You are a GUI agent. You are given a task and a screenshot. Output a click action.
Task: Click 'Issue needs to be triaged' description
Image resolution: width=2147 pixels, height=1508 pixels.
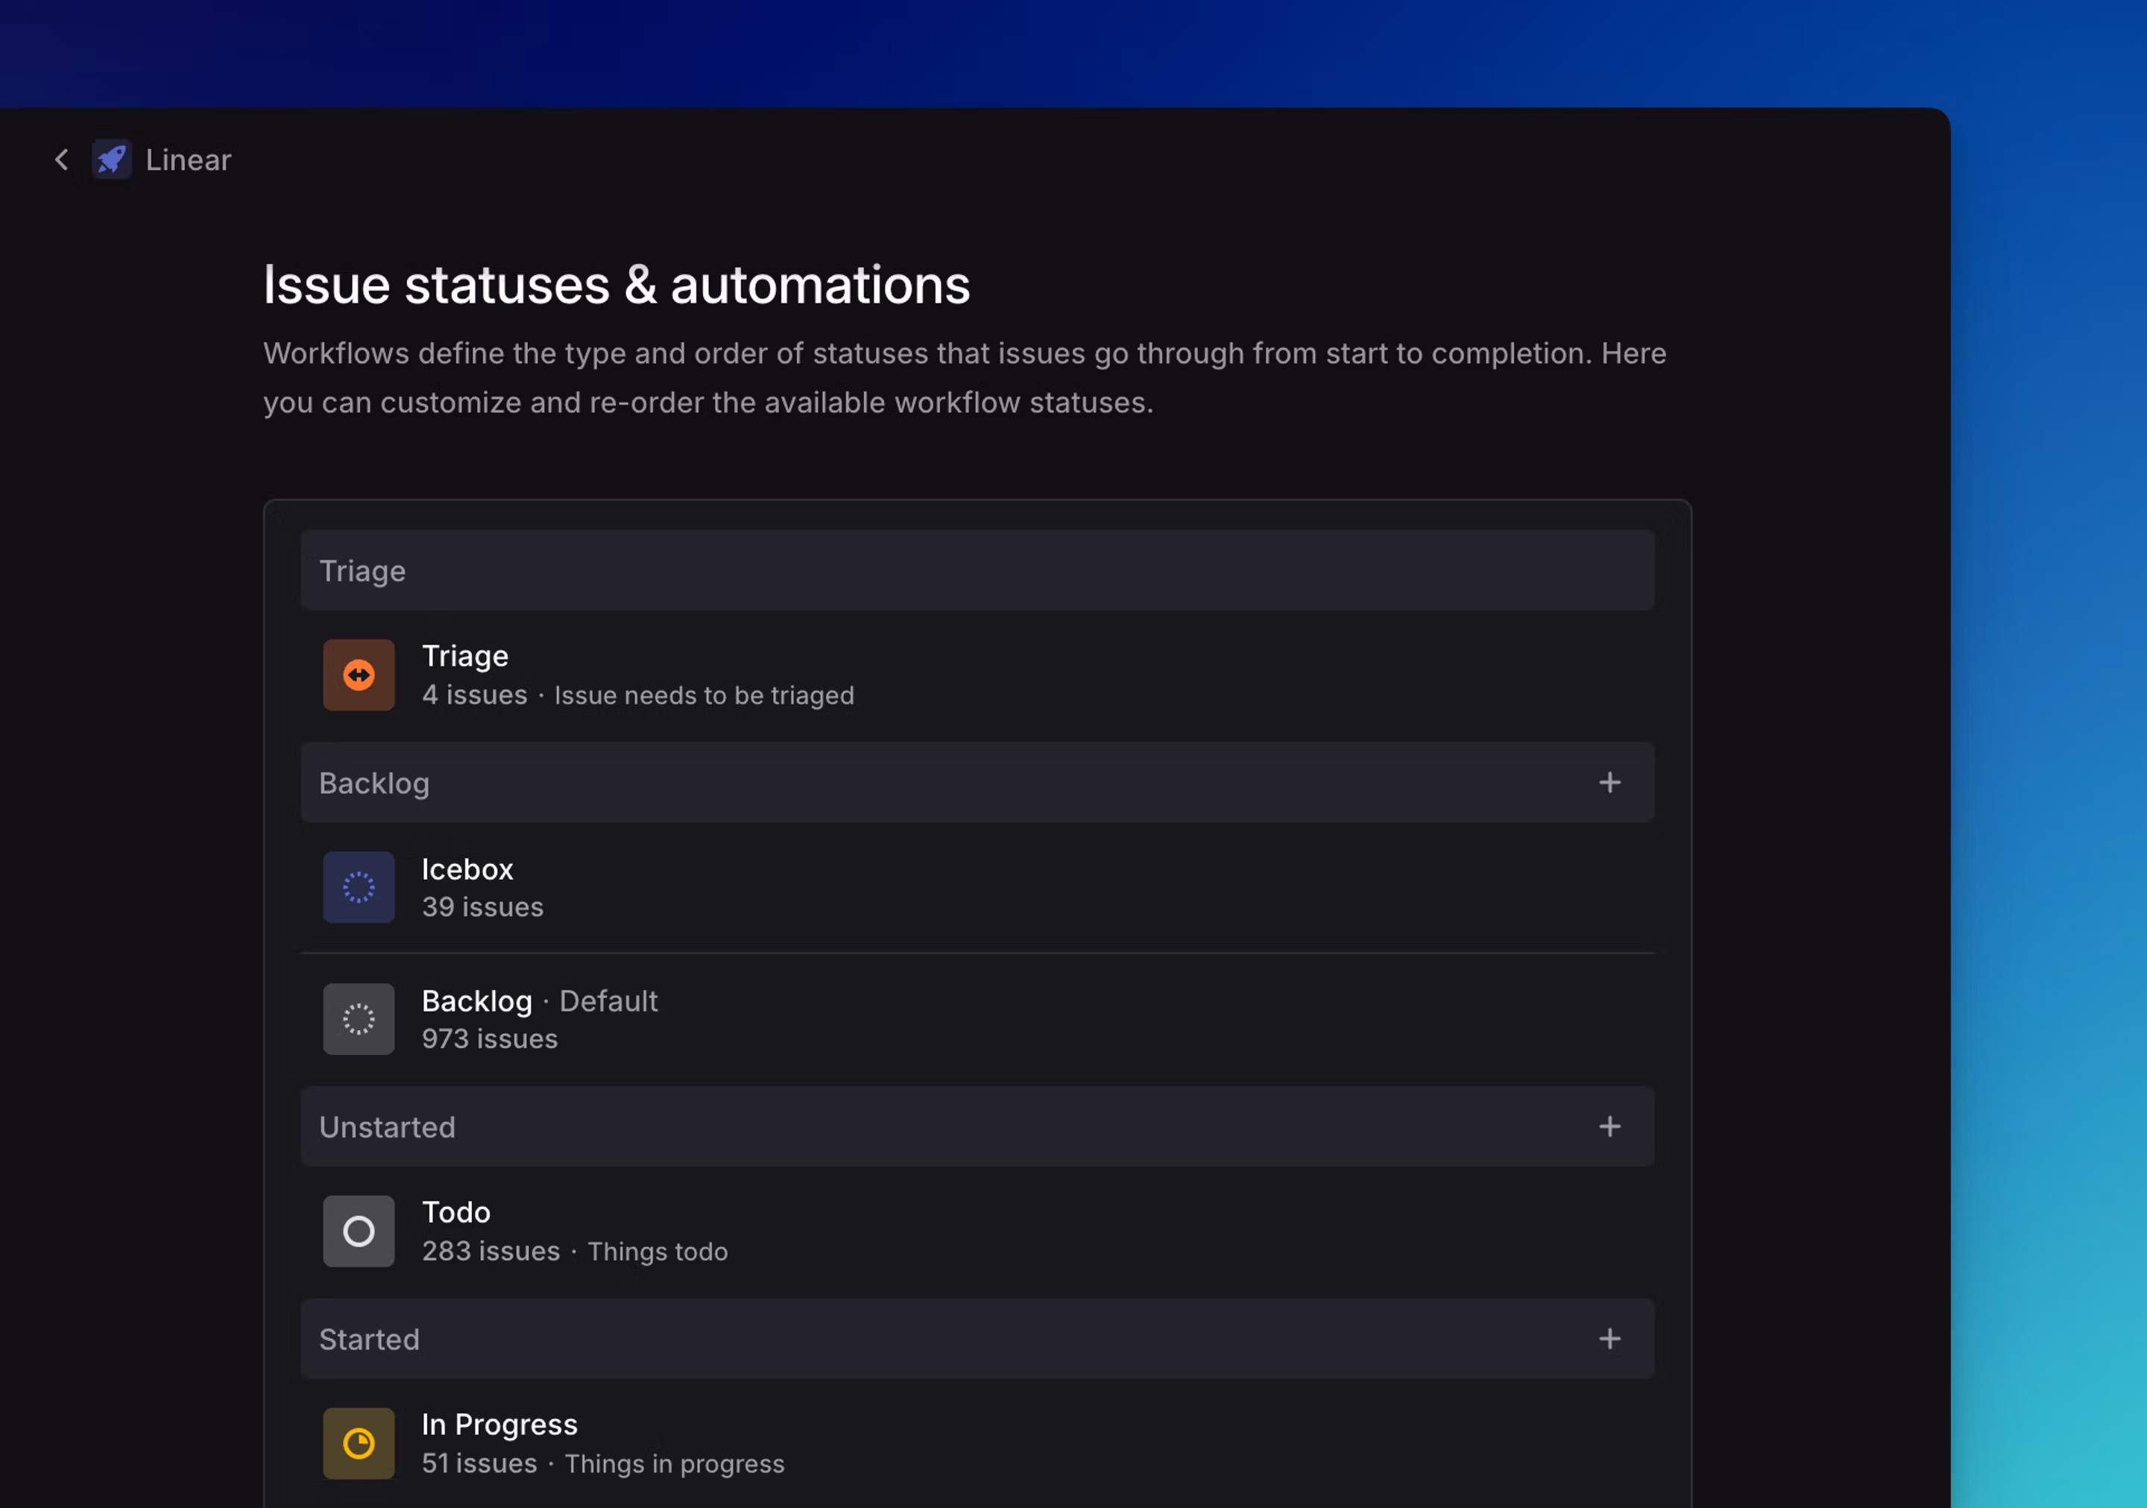(704, 695)
